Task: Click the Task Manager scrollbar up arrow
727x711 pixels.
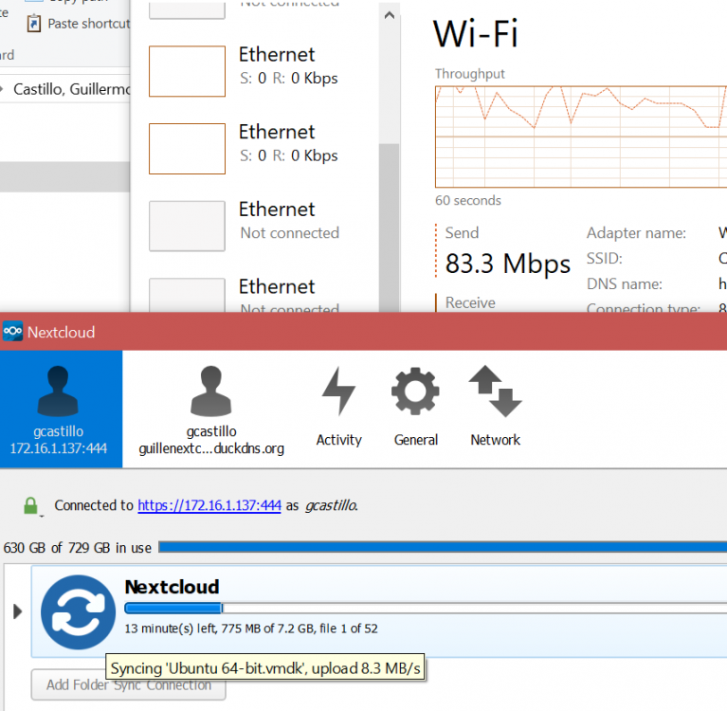Action: pos(390,15)
